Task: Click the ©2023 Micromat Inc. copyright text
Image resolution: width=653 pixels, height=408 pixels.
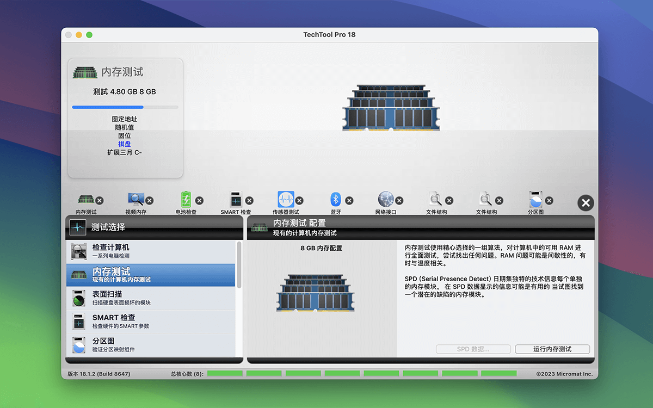Action: pyautogui.click(x=564, y=374)
